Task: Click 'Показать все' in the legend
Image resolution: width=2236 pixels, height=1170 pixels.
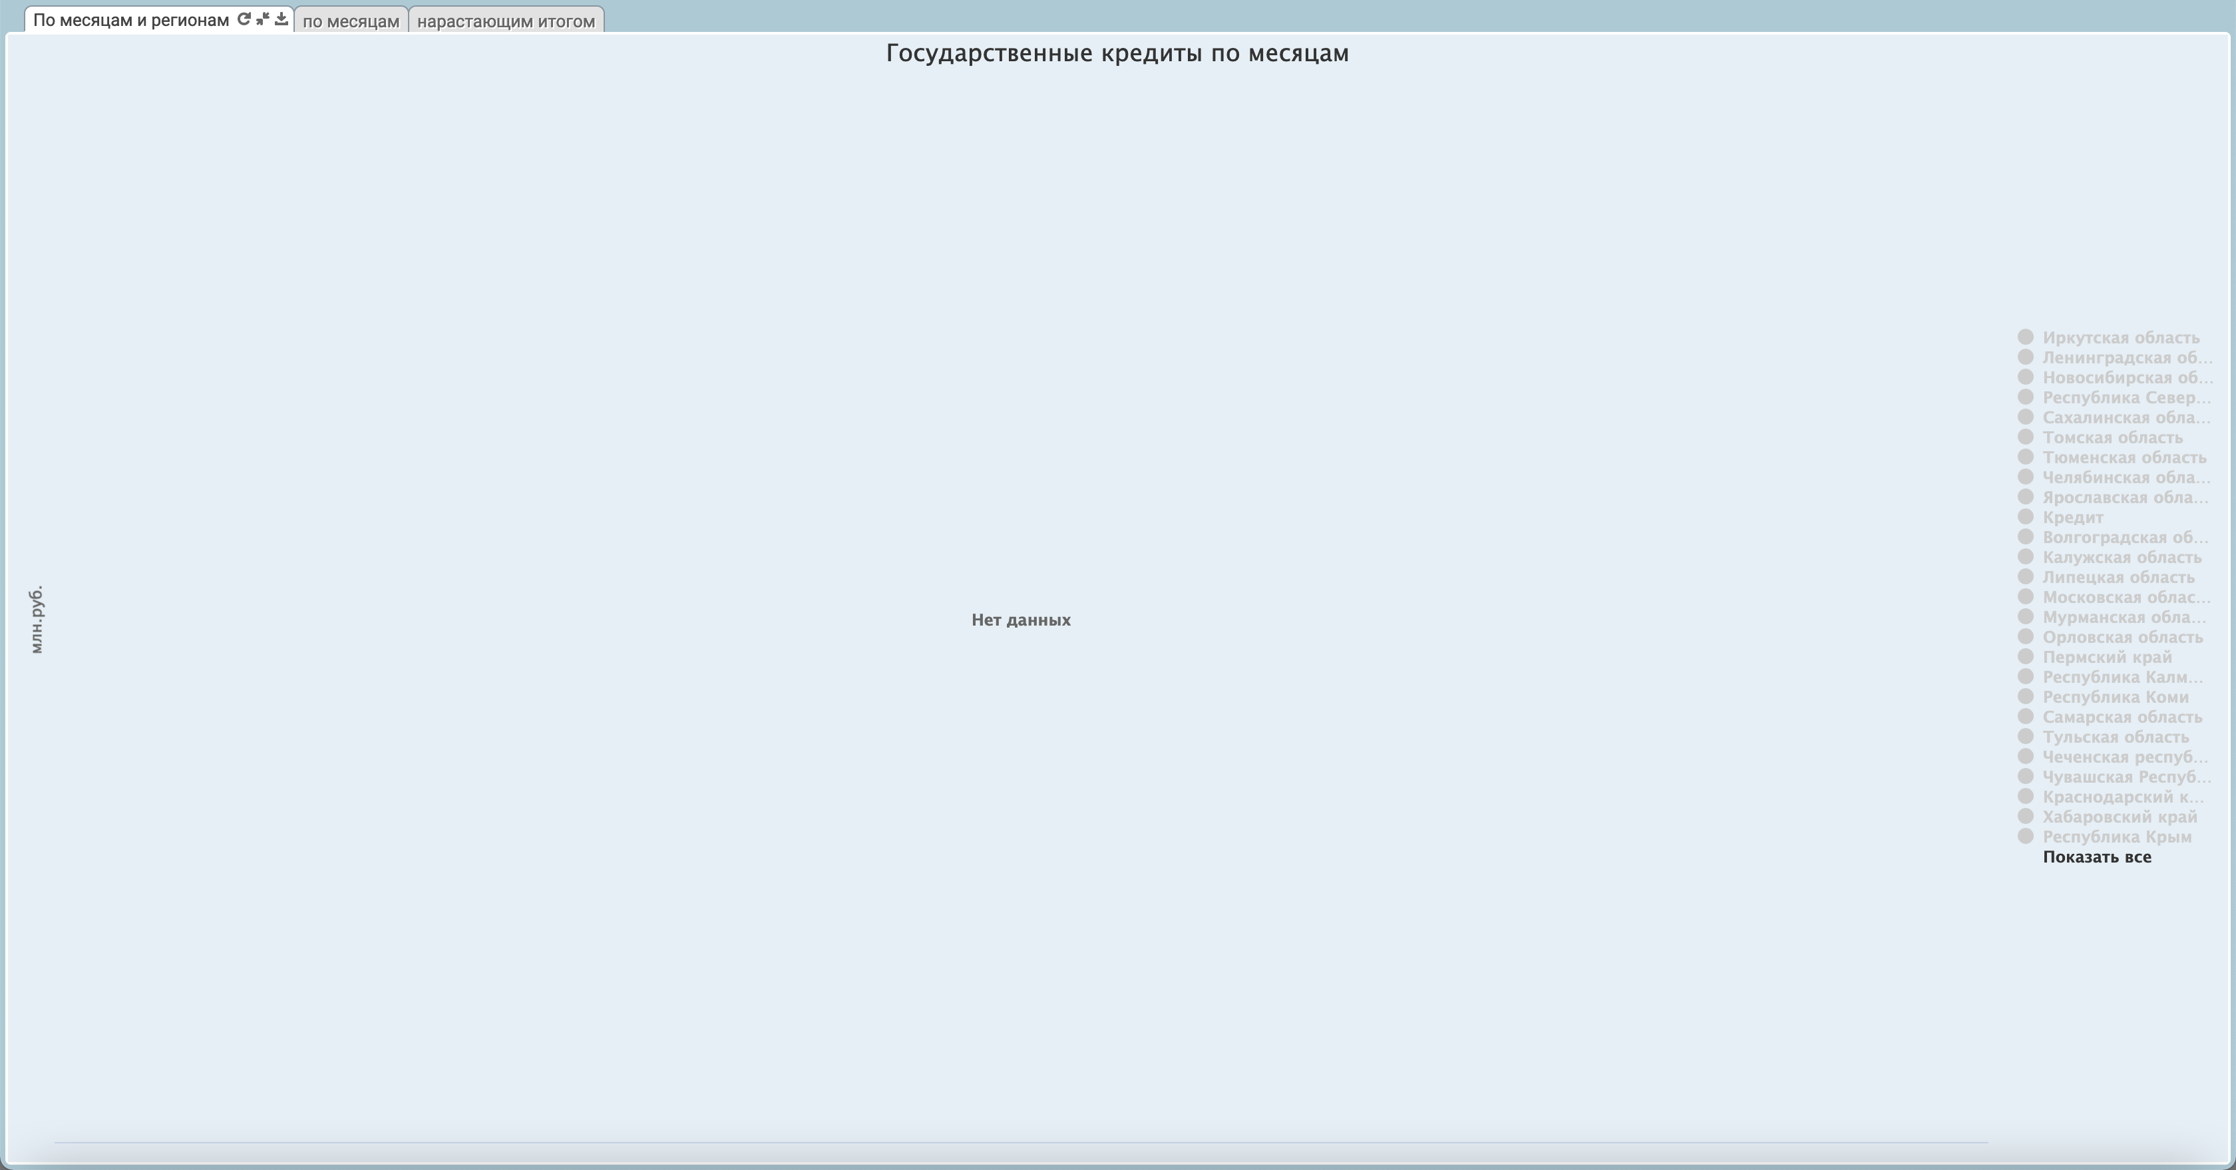Action: click(x=2096, y=857)
